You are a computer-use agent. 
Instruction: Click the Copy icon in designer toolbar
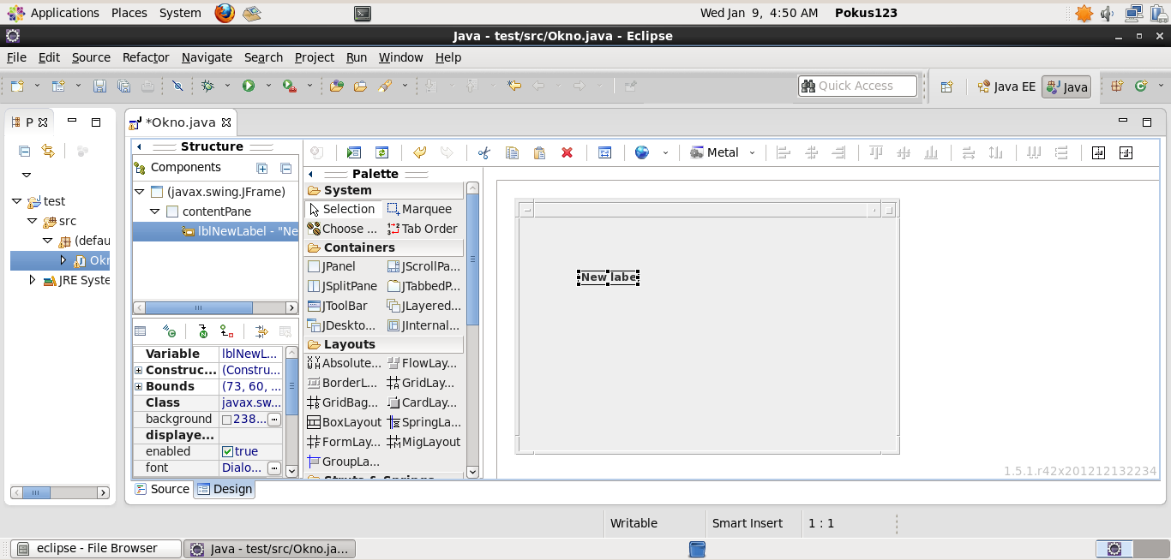pos(512,152)
